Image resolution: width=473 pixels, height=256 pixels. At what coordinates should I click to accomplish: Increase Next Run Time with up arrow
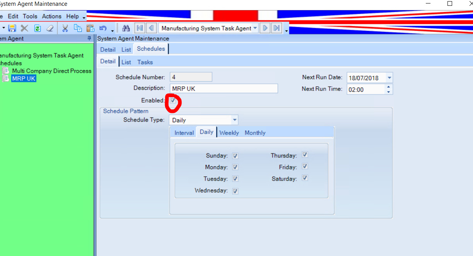(x=389, y=87)
